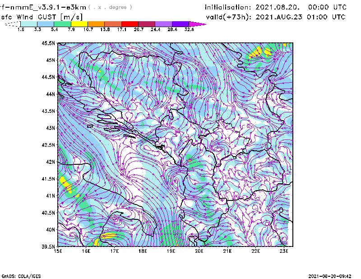Click the 40N latitude label
Viewport: 361px width, 279px height.
pos(51,230)
